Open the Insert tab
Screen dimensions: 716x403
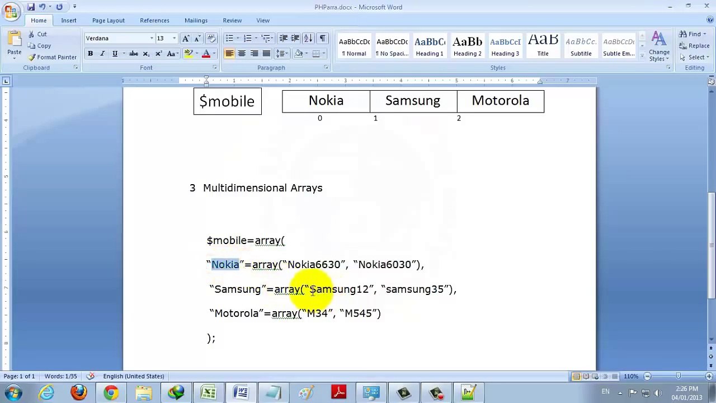69,21
